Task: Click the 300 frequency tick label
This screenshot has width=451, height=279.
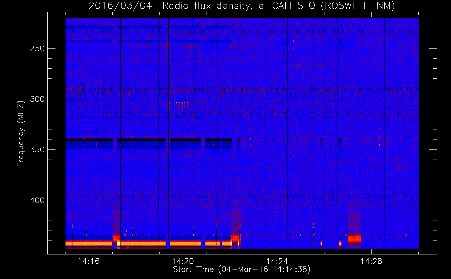Action: tap(37, 99)
